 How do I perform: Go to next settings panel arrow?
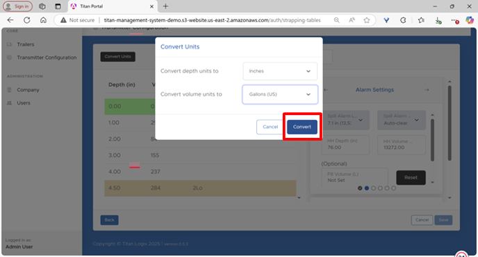click(x=427, y=89)
